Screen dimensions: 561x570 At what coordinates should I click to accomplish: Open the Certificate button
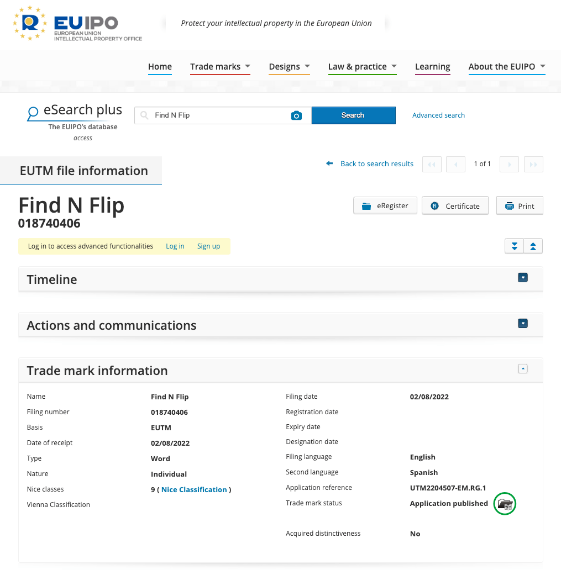[x=455, y=206]
